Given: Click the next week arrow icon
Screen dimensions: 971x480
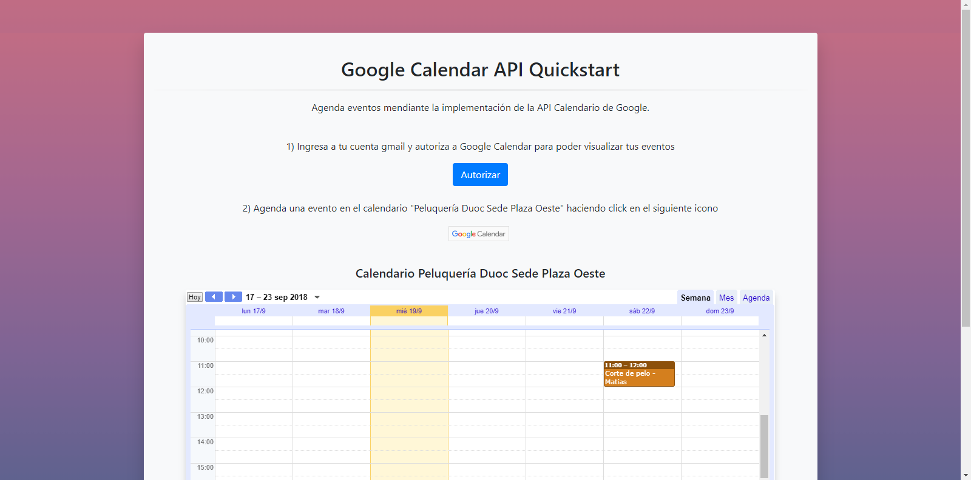Looking at the screenshot, I should point(233,297).
